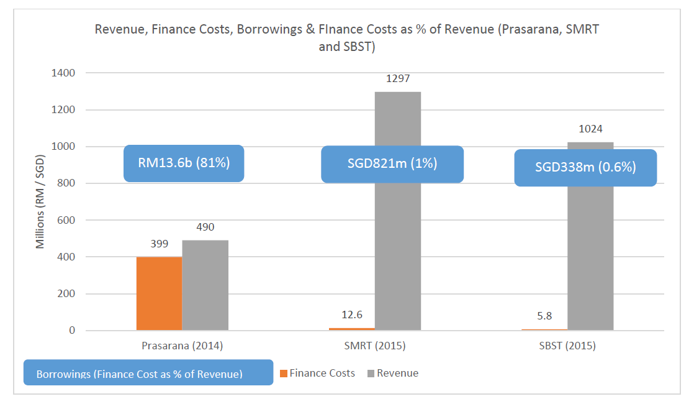Click the 12.6 data label
The image size is (694, 404).
pyautogui.click(x=352, y=315)
